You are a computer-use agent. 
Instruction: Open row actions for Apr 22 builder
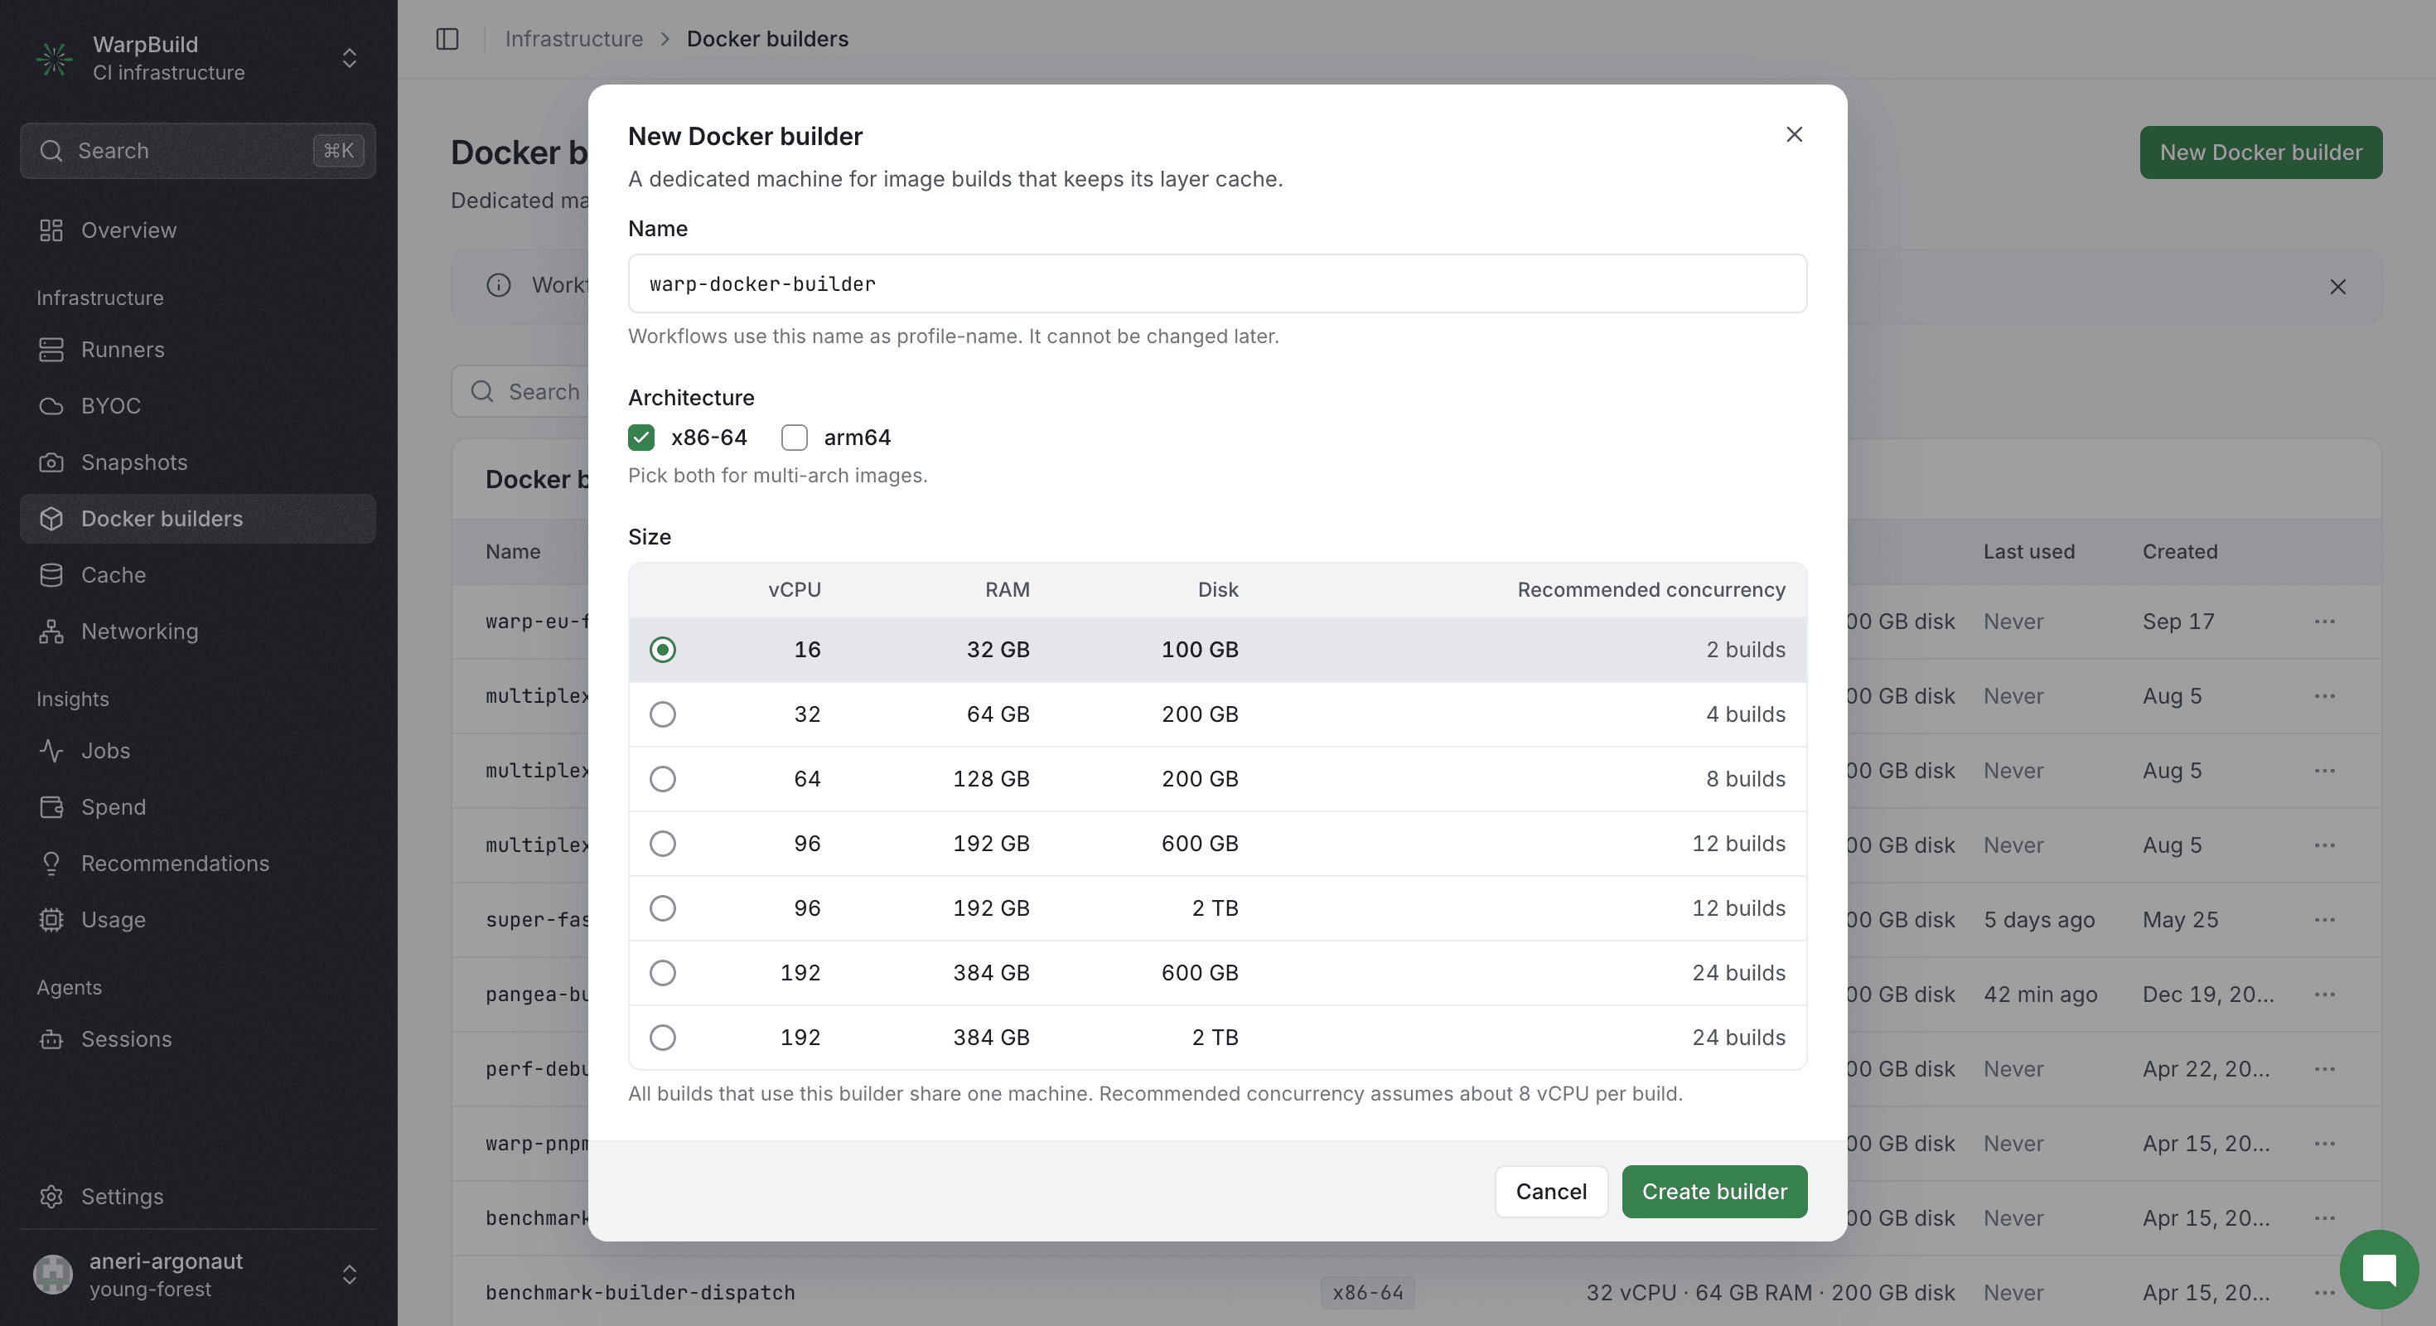2324,1069
